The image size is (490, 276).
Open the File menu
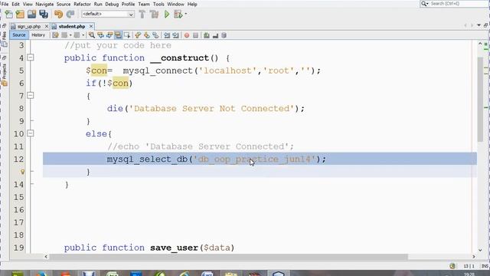(5, 5)
